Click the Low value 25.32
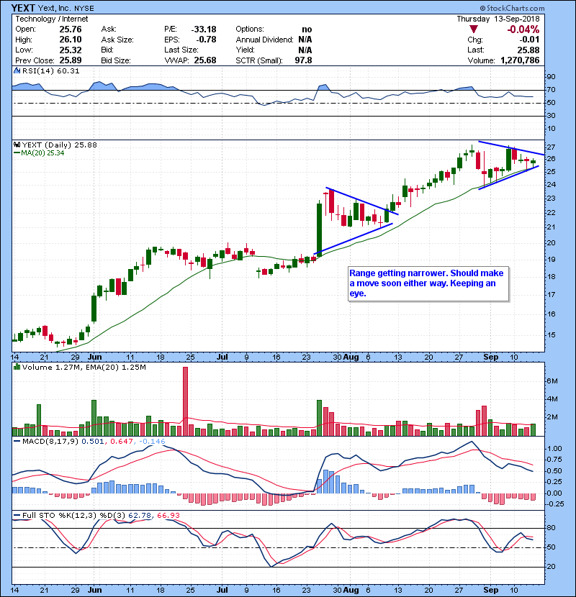 pos(71,50)
